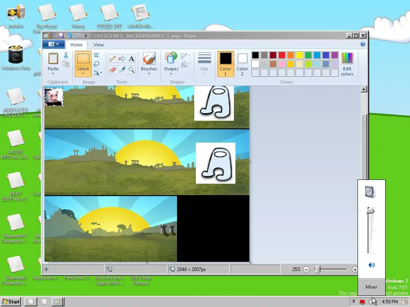This screenshot has height=307, width=410.
Task: Click the Undo arrow in title bar
Action: [70, 36]
